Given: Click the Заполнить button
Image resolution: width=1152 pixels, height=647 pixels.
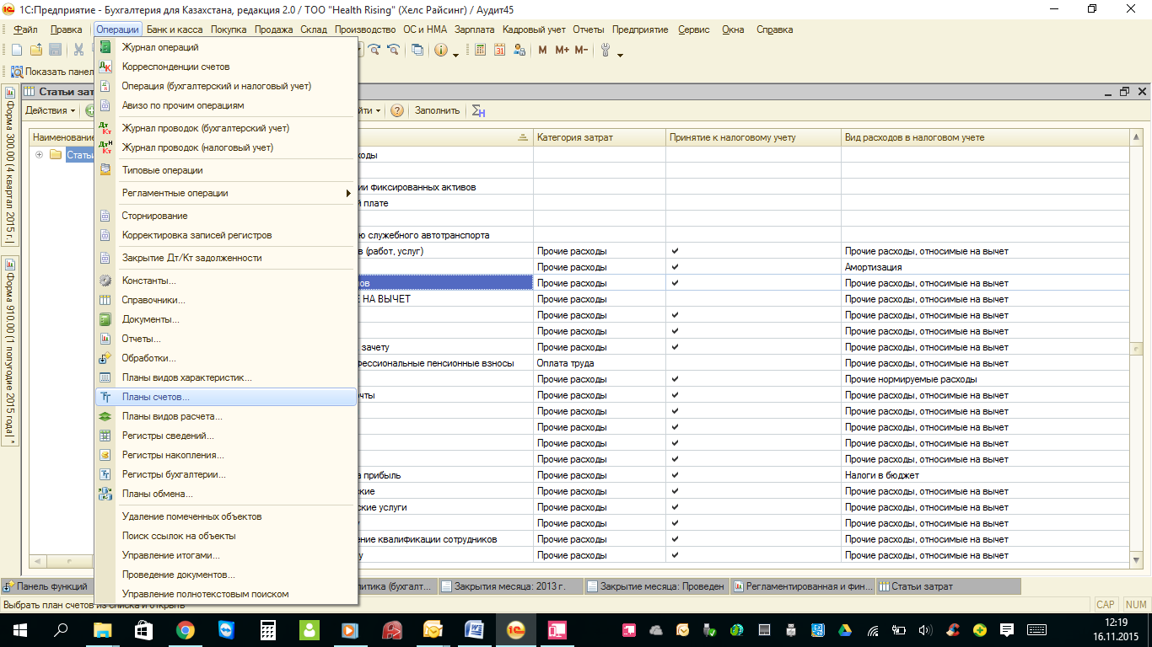Looking at the screenshot, I should (438, 110).
